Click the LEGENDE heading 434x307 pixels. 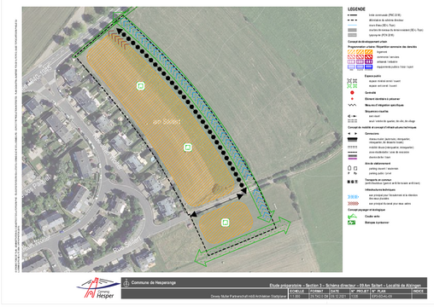[356, 9]
